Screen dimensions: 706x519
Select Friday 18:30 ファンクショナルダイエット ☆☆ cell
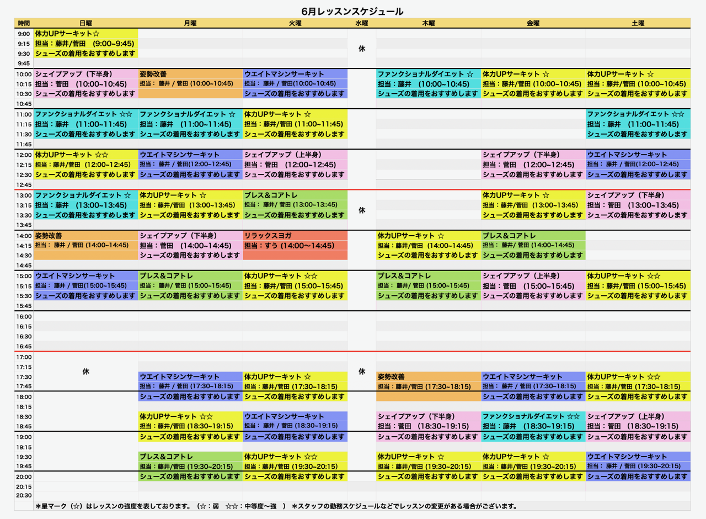click(x=533, y=416)
